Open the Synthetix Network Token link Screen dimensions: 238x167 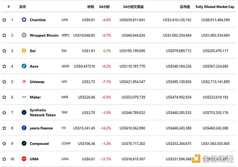[x=43, y=112]
